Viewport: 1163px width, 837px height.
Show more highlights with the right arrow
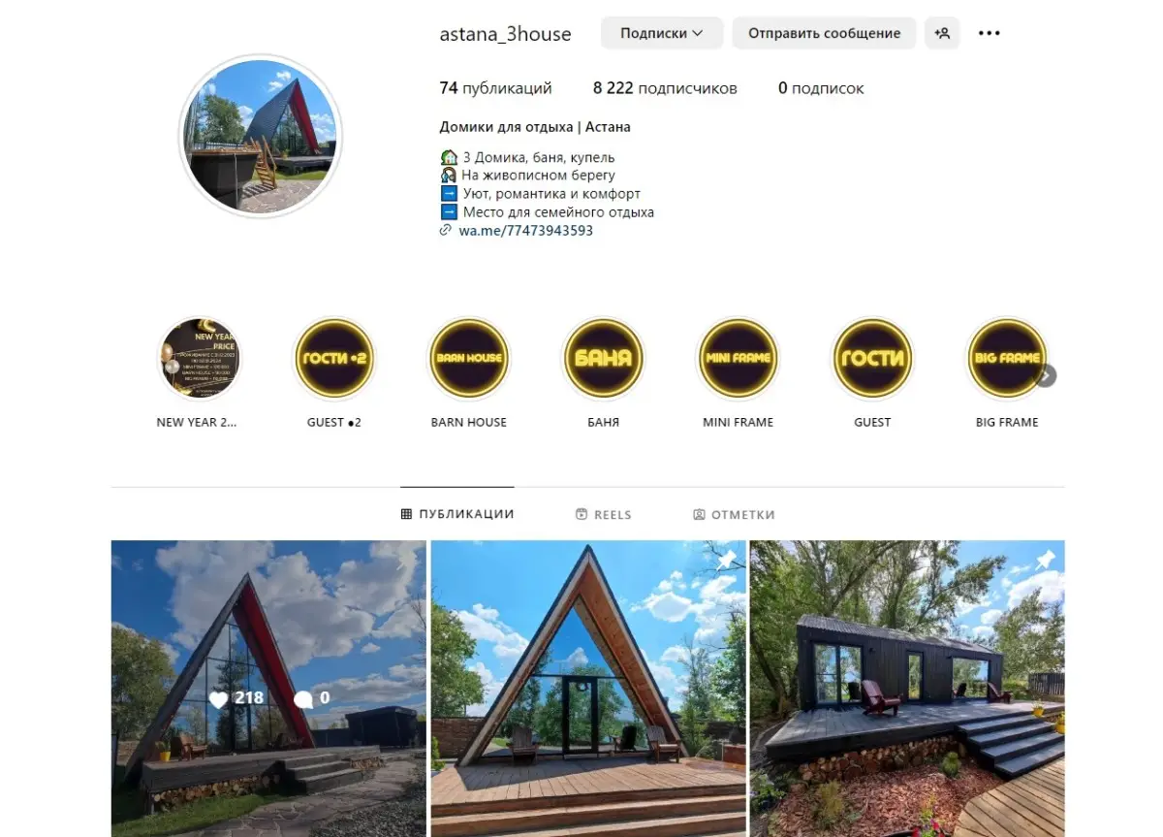point(1046,375)
